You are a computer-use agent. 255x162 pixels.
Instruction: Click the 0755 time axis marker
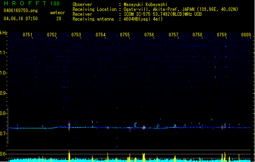pos(125,35)
